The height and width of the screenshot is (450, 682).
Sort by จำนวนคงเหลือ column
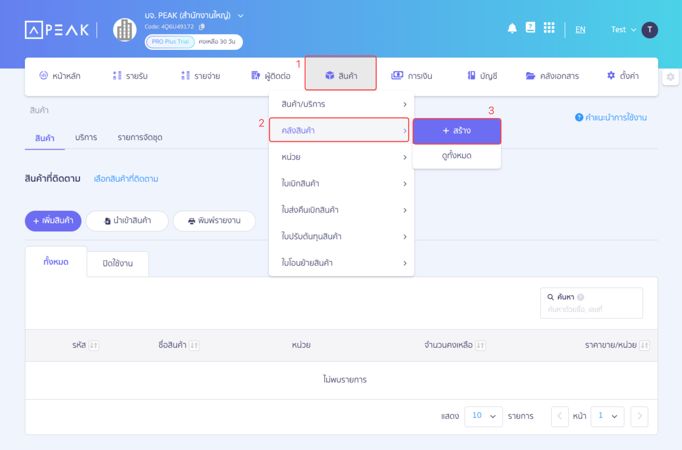click(481, 345)
